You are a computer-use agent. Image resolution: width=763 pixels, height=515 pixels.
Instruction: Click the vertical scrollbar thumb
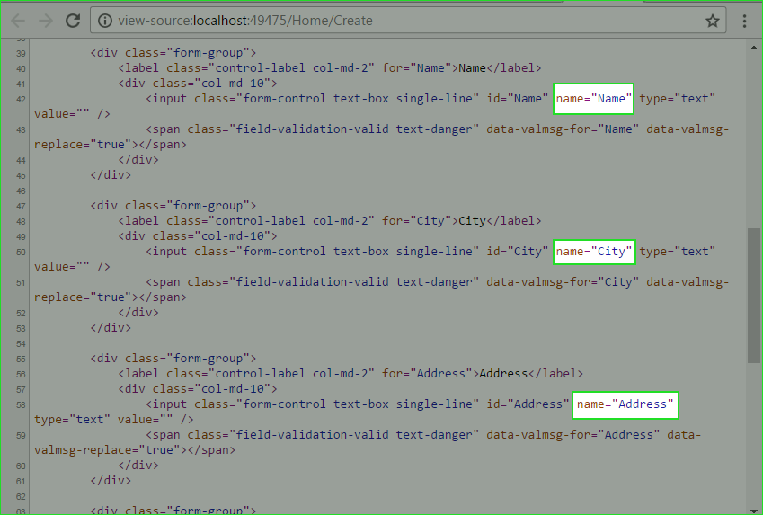(754, 295)
